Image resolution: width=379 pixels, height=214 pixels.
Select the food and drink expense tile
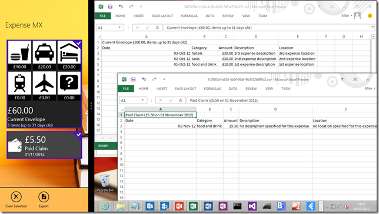[19, 55]
